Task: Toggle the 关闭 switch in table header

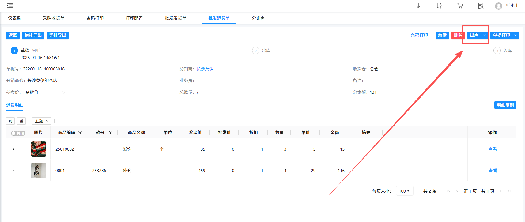Action: (x=18, y=133)
